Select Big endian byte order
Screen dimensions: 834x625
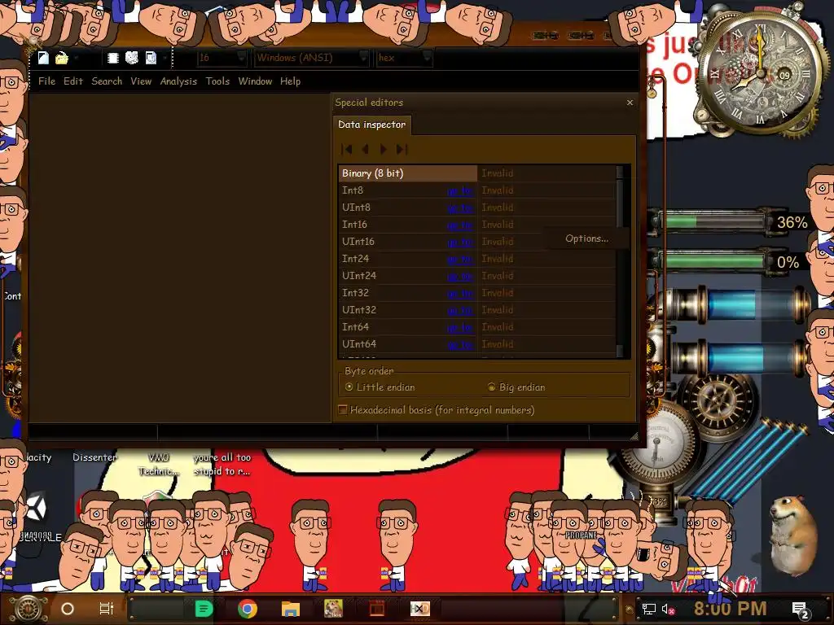tap(516, 387)
